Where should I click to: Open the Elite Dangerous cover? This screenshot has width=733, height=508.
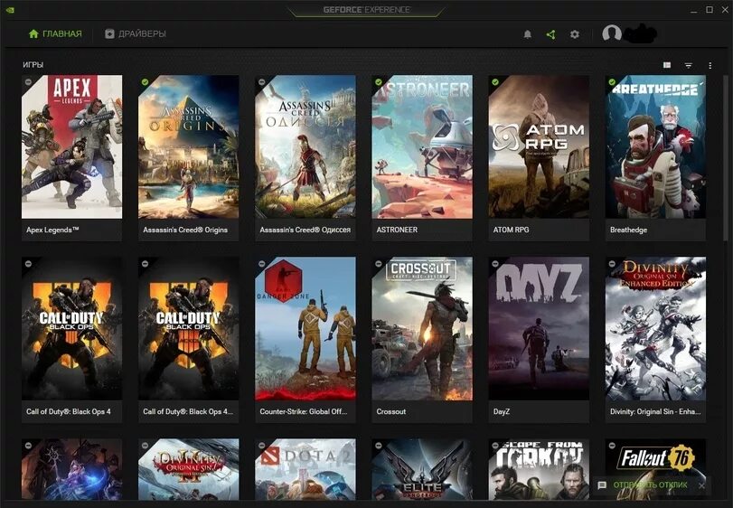click(x=422, y=469)
